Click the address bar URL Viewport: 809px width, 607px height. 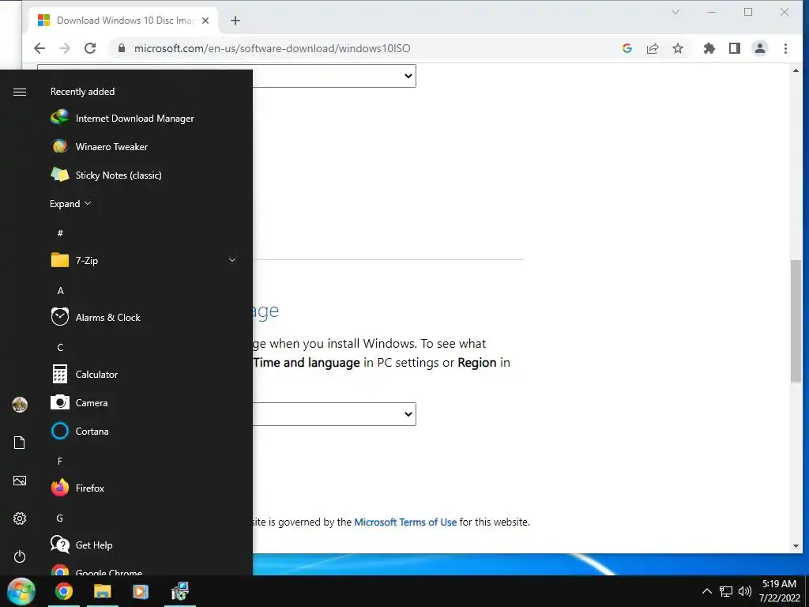click(x=272, y=48)
